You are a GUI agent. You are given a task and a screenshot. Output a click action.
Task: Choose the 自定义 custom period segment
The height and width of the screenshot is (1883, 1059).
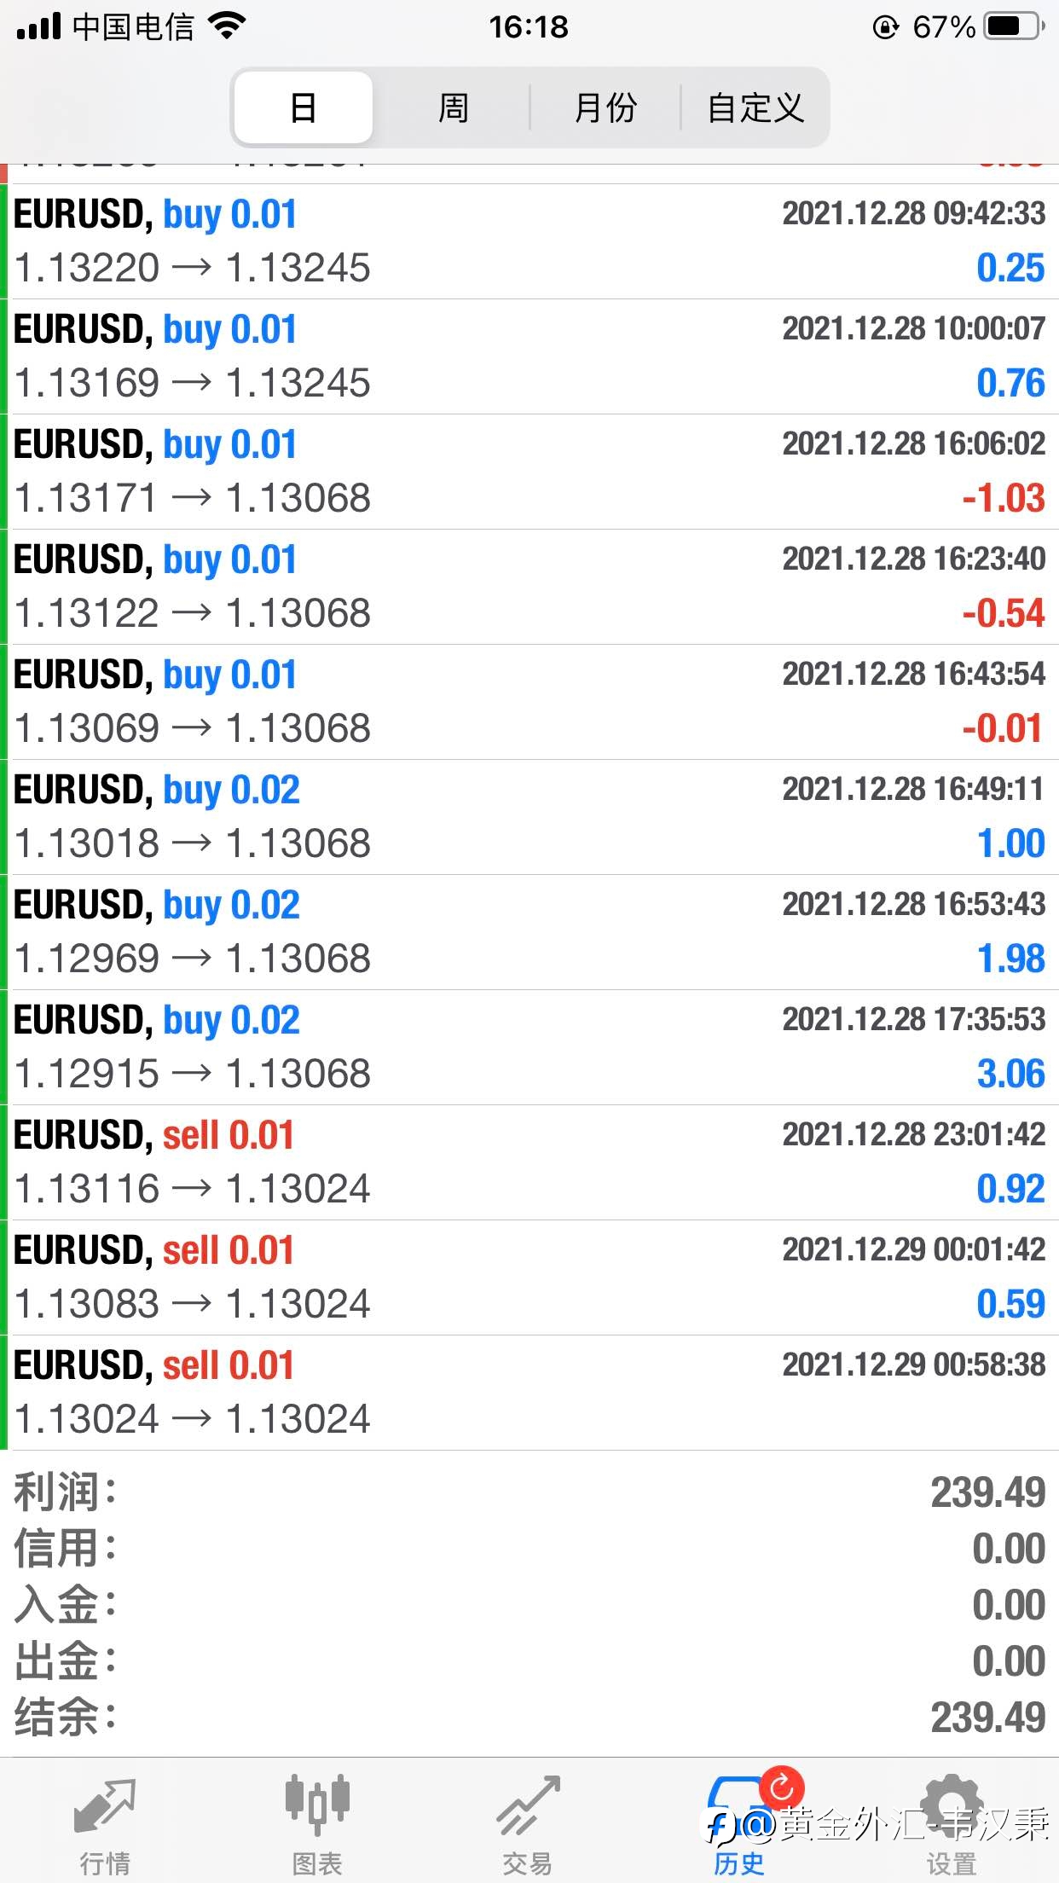755,107
